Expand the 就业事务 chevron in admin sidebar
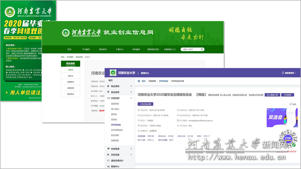The height and width of the screenshot is (169, 301). pyautogui.click(x=131, y=86)
